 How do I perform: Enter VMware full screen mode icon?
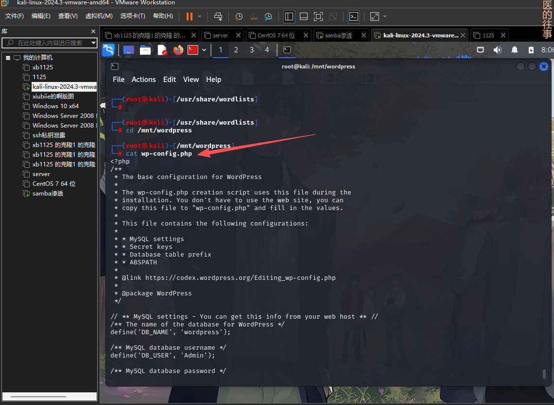pos(318,16)
